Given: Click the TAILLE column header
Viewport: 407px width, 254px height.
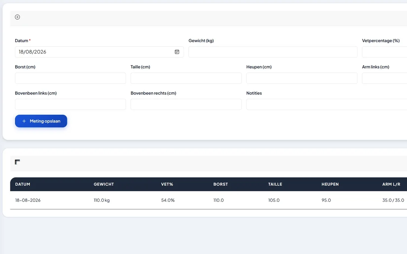Looking at the screenshot, I should [275, 184].
